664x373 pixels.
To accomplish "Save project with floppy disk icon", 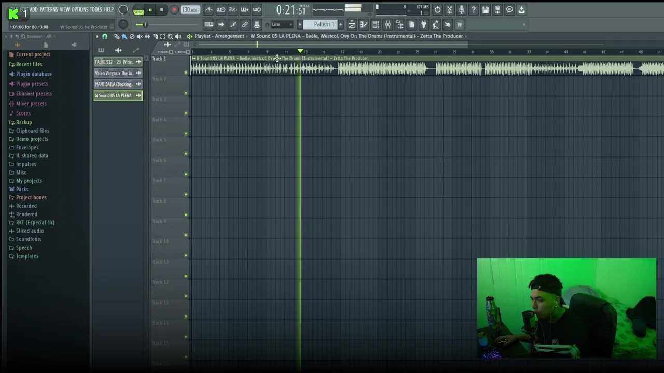I will 486,9.
